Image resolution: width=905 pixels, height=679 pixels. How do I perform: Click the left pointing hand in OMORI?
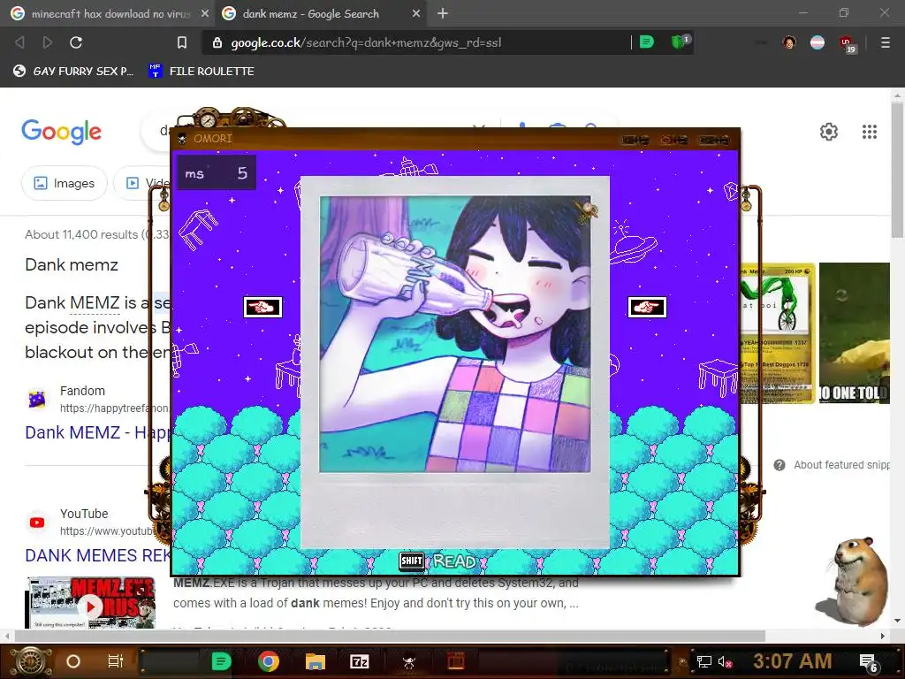pyautogui.click(x=262, y=307)
